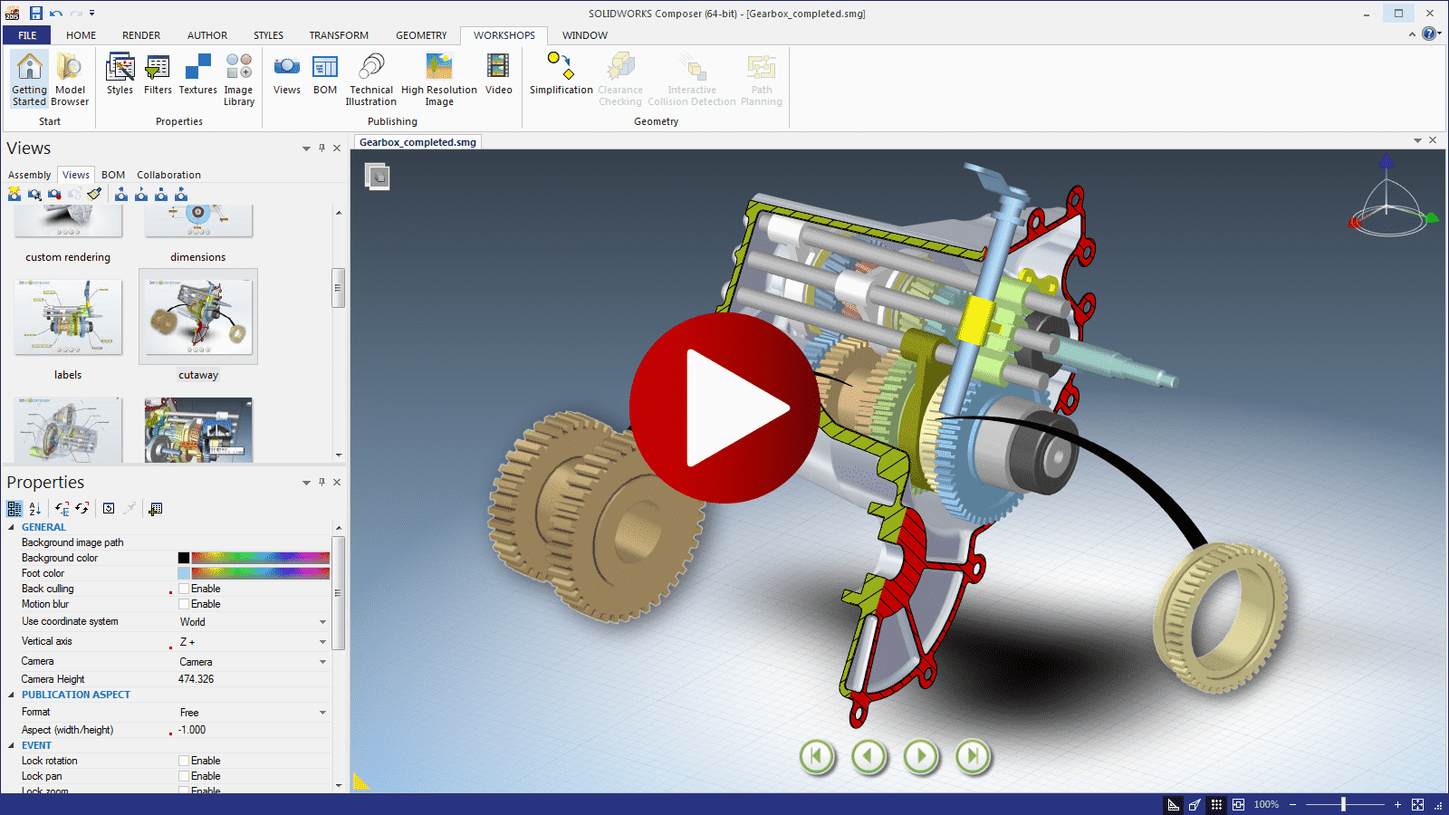Open the Assembly tab in left panel
The image size is (1449, 815).
[x=29, y=175]
